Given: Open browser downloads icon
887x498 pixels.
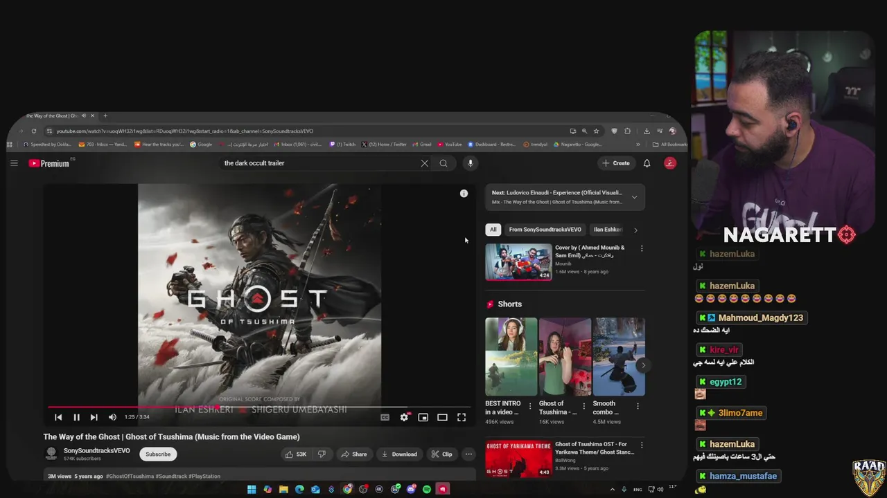Looking at the screenshot, I should click(x=647, y=131).
